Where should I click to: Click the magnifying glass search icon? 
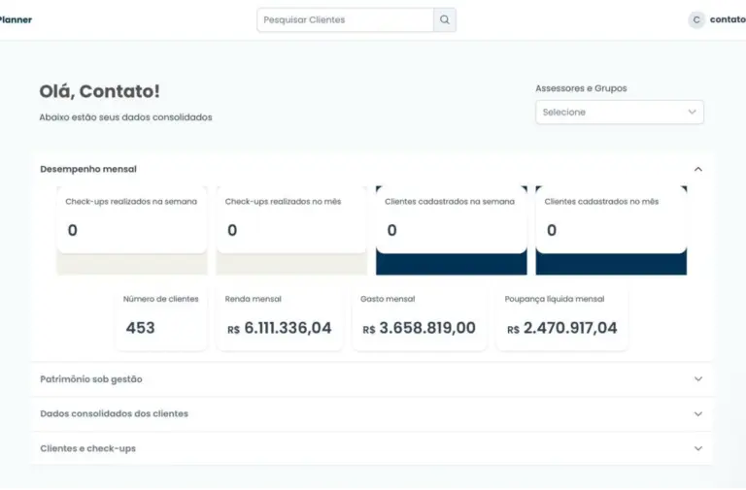pyautogui.click(x=445, y=19)
